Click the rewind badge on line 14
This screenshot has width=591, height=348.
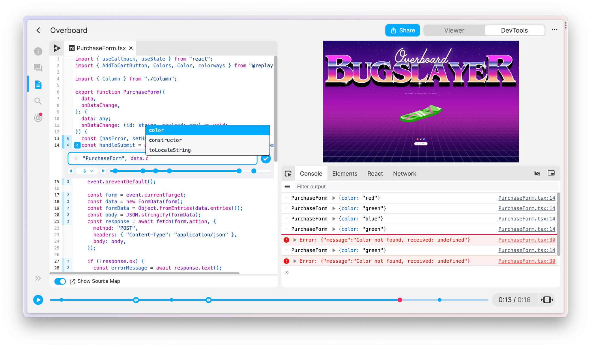[77, 145]
